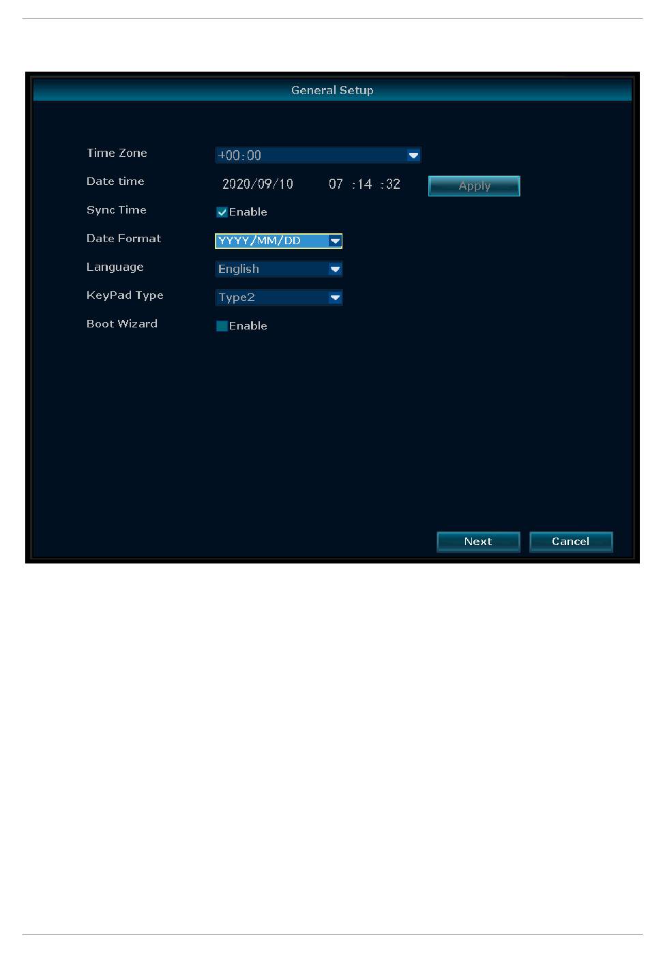Click the Next button

pos(478,542)
